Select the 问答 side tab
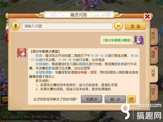 (153, 73)
